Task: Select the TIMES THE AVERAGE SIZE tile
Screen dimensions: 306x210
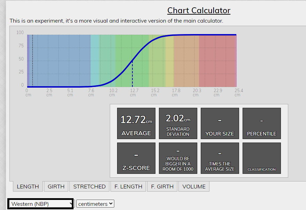Action: coord(220,158)
